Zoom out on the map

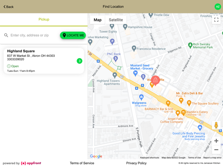click(216, 150)
